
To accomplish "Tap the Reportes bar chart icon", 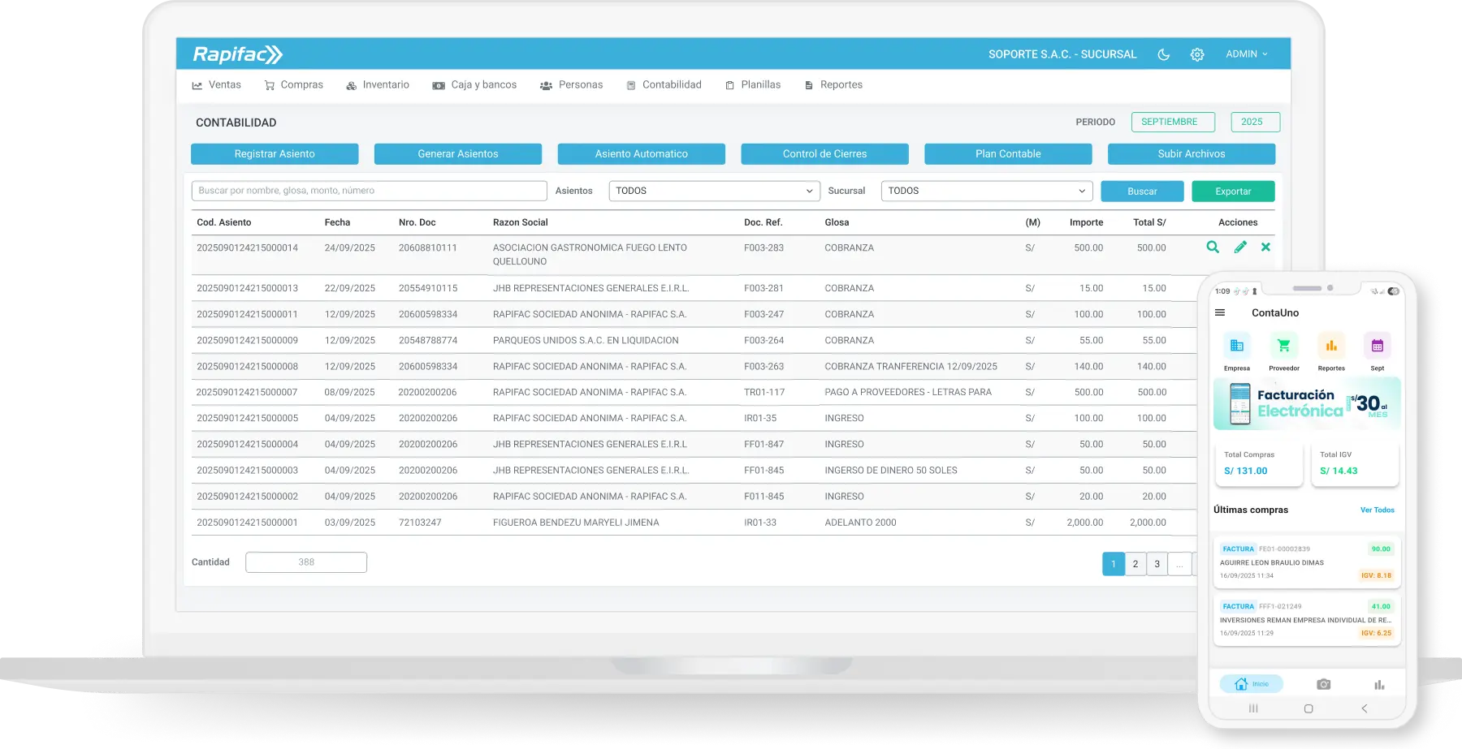I will click(x=1330, y=347).
